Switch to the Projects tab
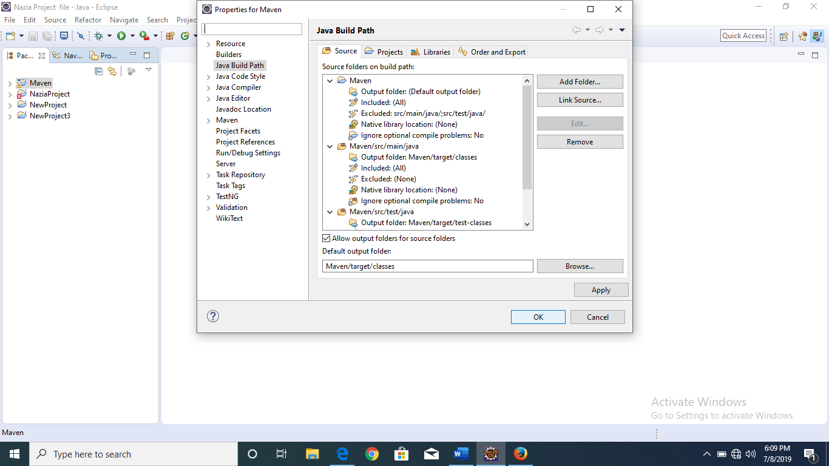The width and height of the screenshot is (829, 466). coord(384,52)
